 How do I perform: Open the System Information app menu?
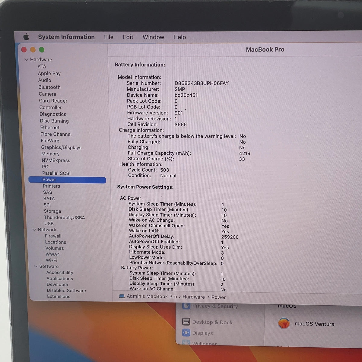[x=66, y=37]
